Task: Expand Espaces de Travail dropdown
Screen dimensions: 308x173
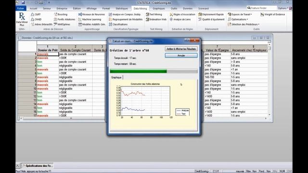Action: point(240,14)
